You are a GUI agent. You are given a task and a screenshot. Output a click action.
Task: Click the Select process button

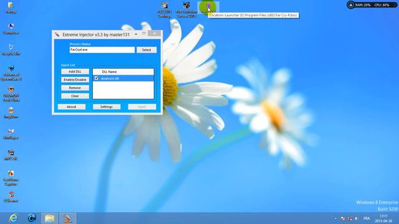[147, 50]
